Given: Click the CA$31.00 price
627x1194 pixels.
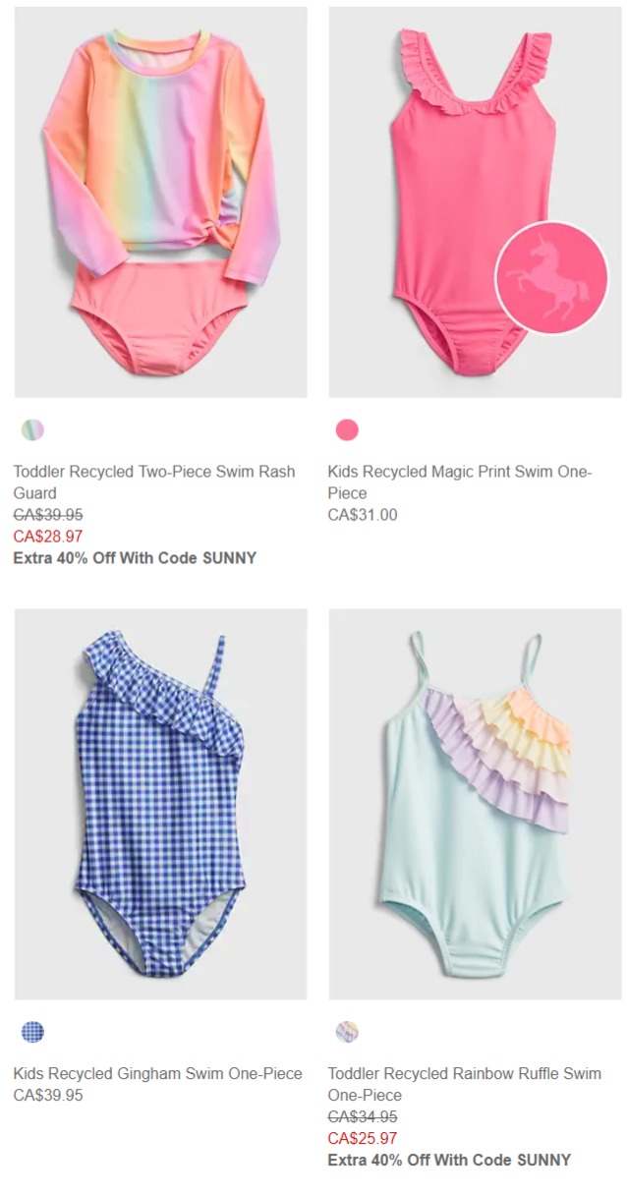Looking at the screenshot, I should [363, 515].
